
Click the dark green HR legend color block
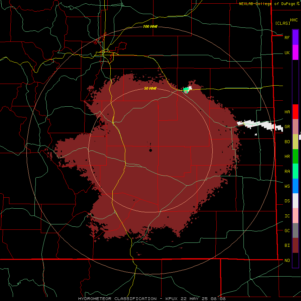[x=295, y=156]
